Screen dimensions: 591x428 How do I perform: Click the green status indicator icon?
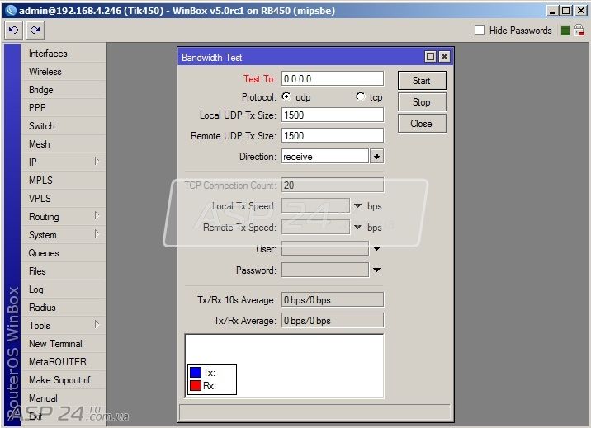565,31
